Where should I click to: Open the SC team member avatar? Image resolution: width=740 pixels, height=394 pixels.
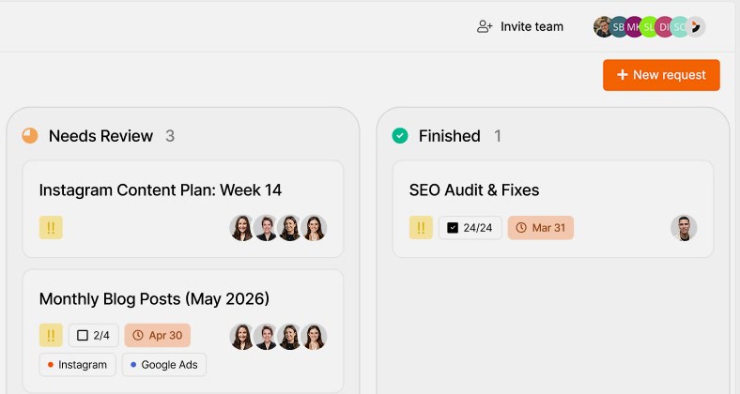(x=679, y=27)
